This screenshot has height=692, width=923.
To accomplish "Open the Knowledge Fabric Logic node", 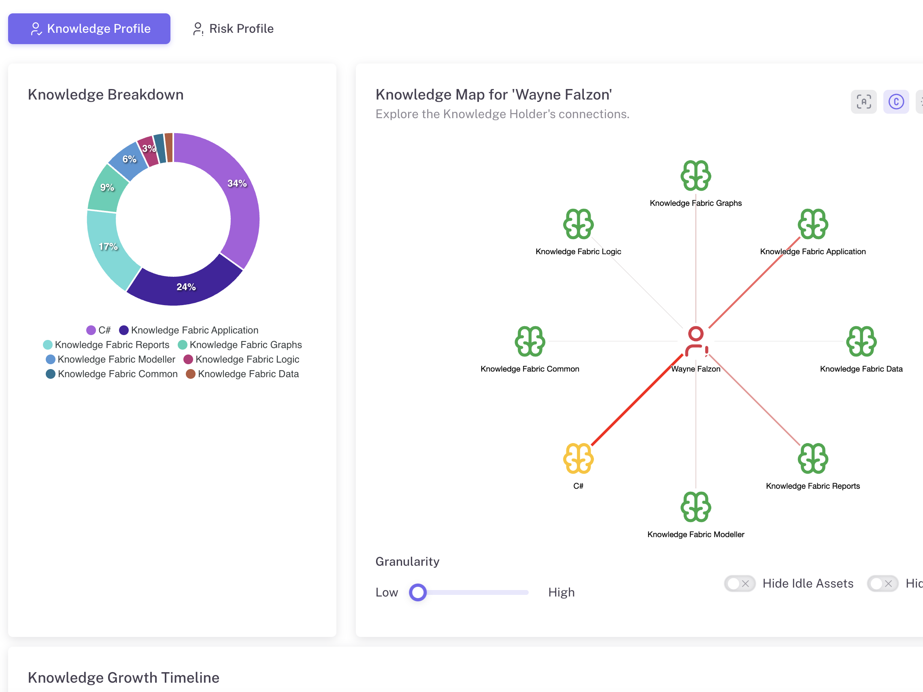I will [579, 224].
